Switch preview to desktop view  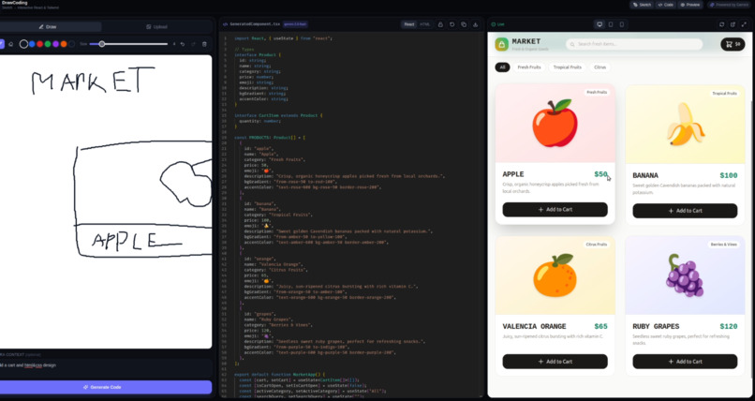coord(600,24)
